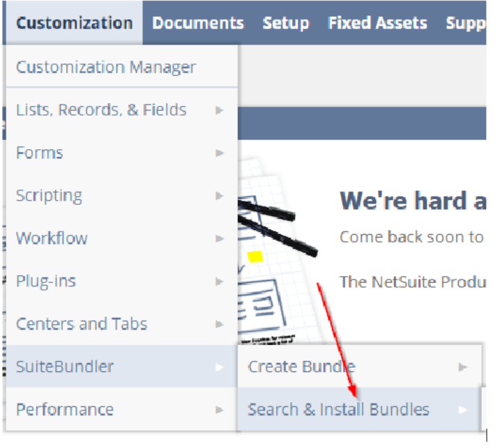This screenshot has height=446, width=500.
Task: Click the Performance submenu arrow
Action: tap(220, 409)
